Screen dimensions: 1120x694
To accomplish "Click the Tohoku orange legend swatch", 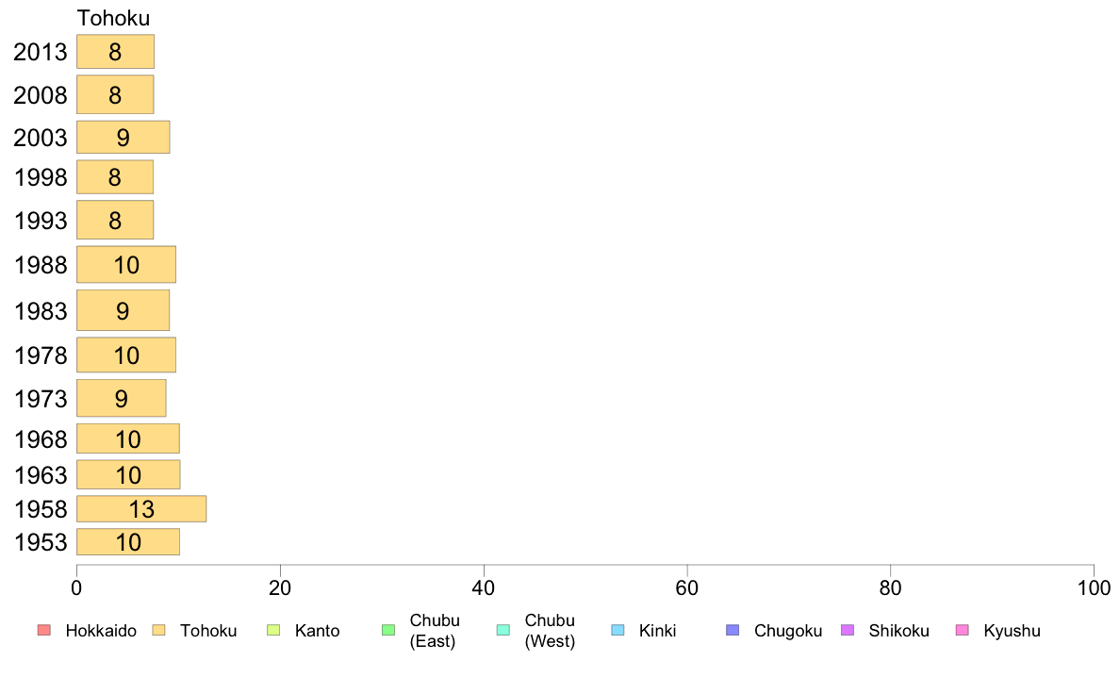I will click(158, 631).
